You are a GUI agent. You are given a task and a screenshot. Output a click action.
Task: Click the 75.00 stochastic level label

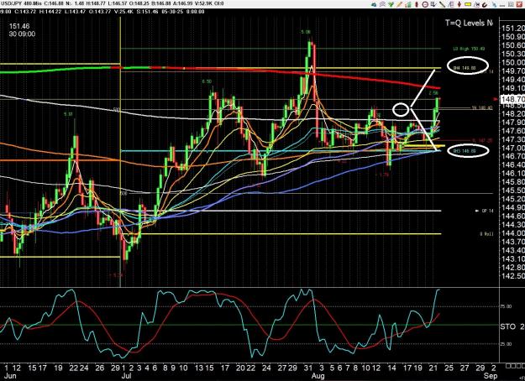tap(506, 306)
